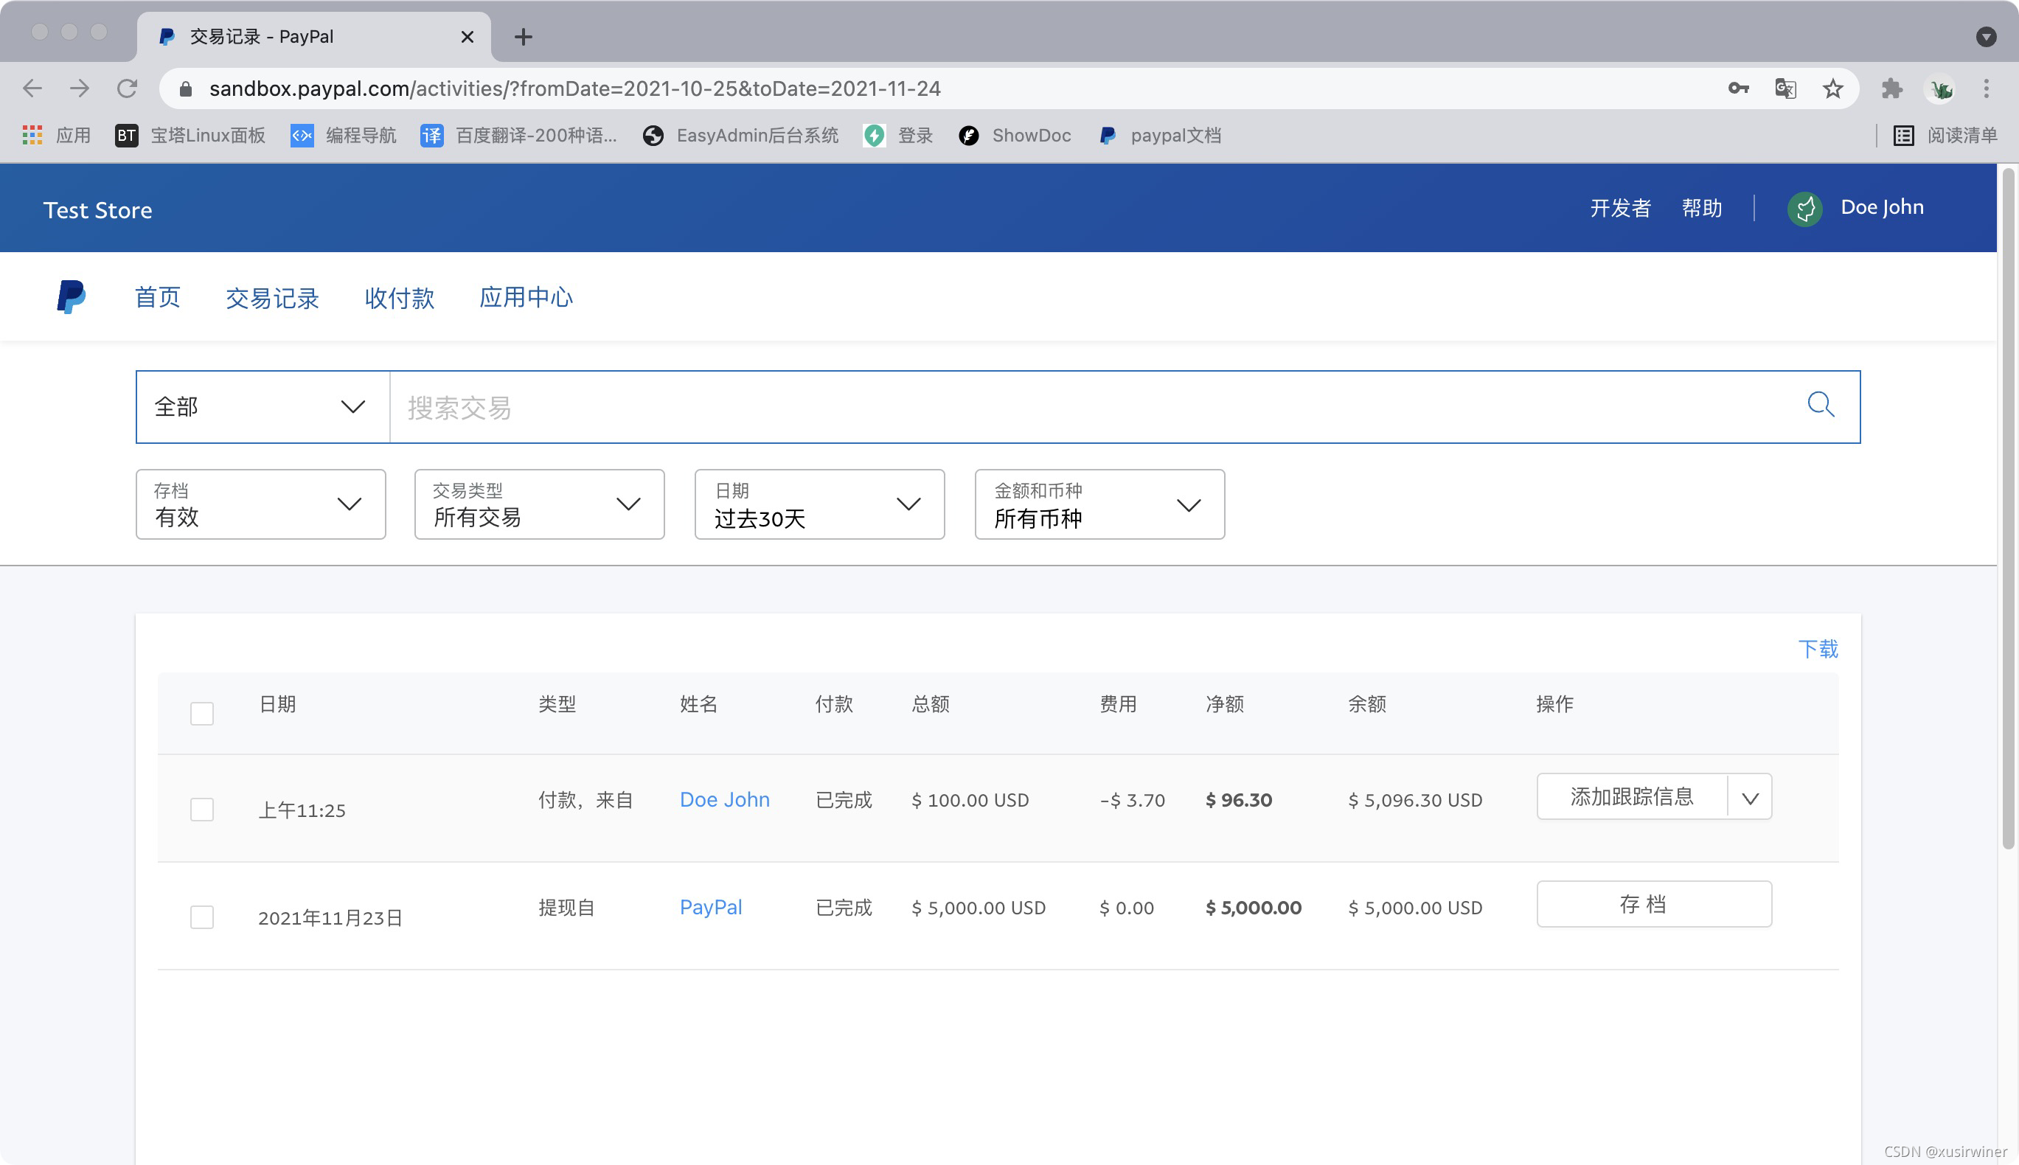The width and height of the screenshot is (2019, 1165).
Task: Click the tab search arrow icon
Action: pyautogui.click(x=1987, y=37)
